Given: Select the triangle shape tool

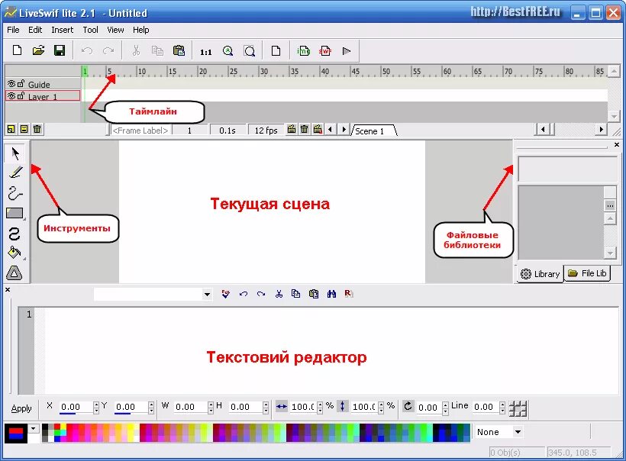Looking at the screenshot, I should tap(15, 273).
